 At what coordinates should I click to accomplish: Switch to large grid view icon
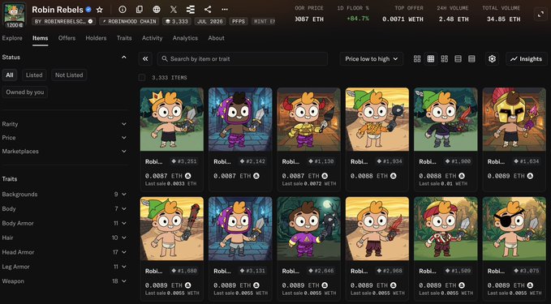(x=417, y=59)
